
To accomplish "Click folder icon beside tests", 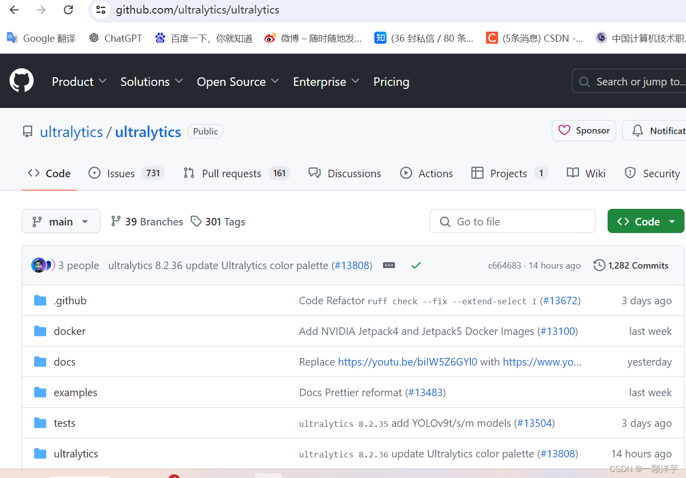I will click(x=40, y=423).
